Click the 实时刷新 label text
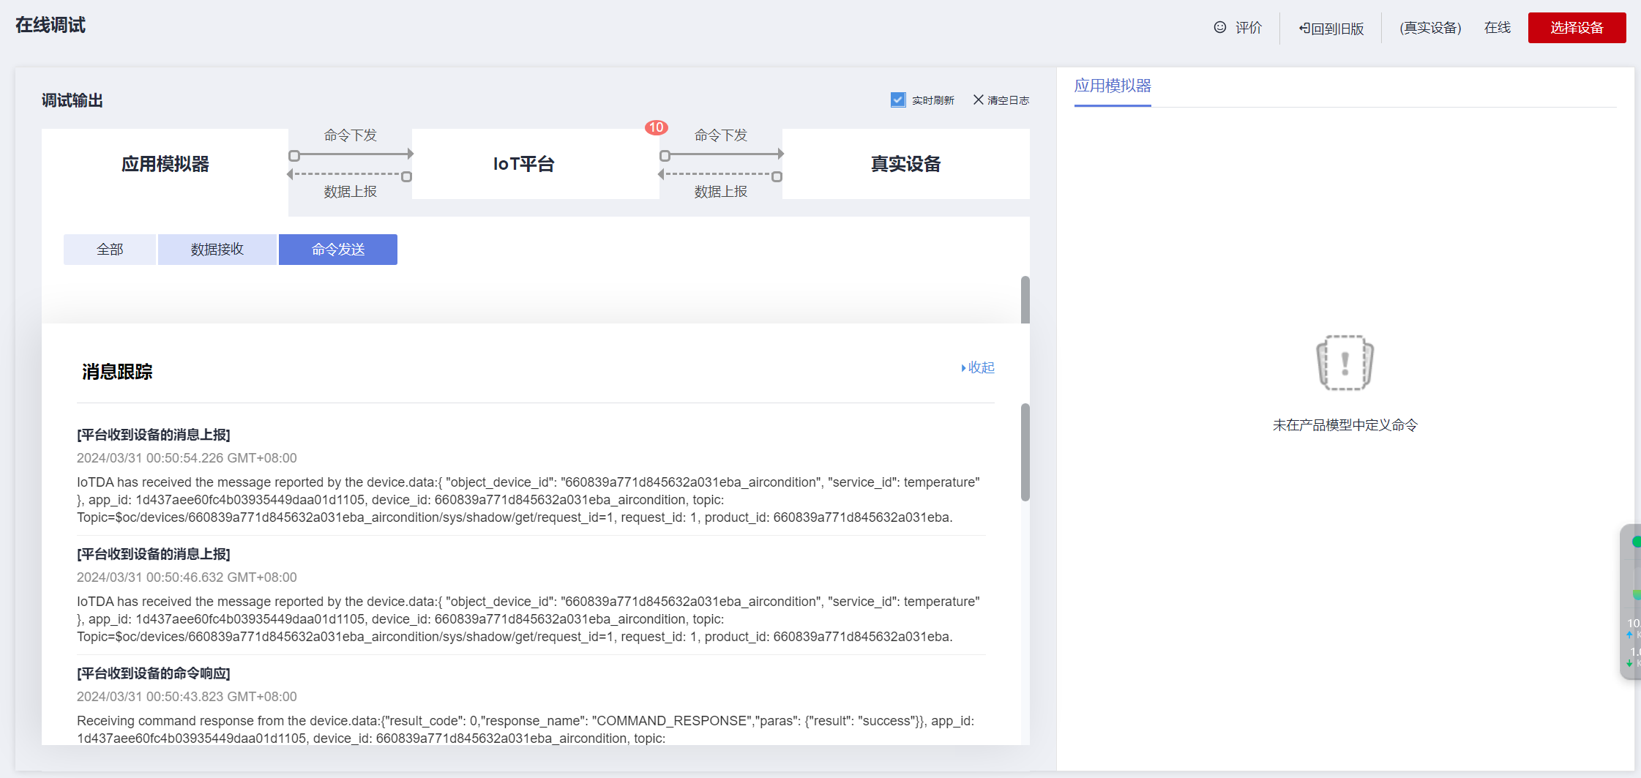Image resolution: width=1641 pixels, height=778 pixels. coord(933,100)
